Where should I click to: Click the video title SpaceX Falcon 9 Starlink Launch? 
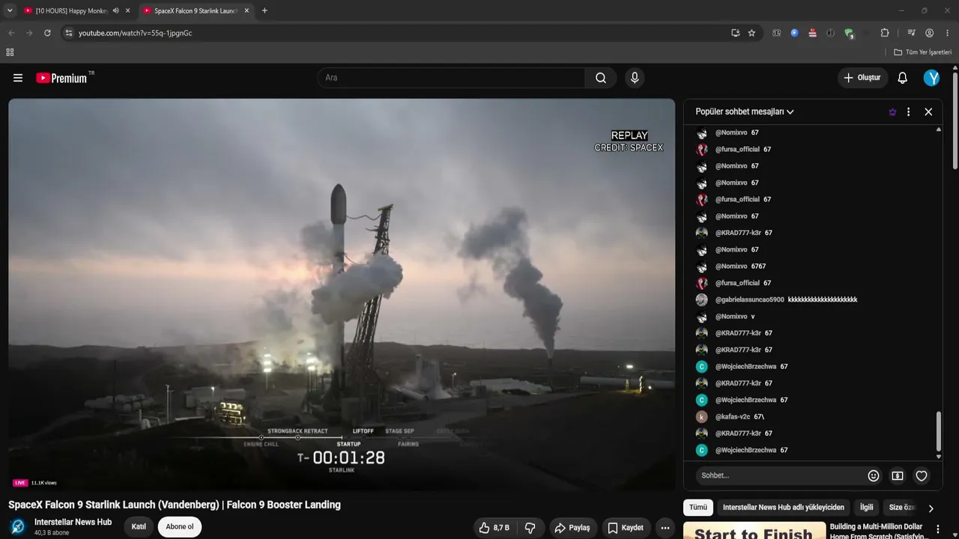coord(175,505)
